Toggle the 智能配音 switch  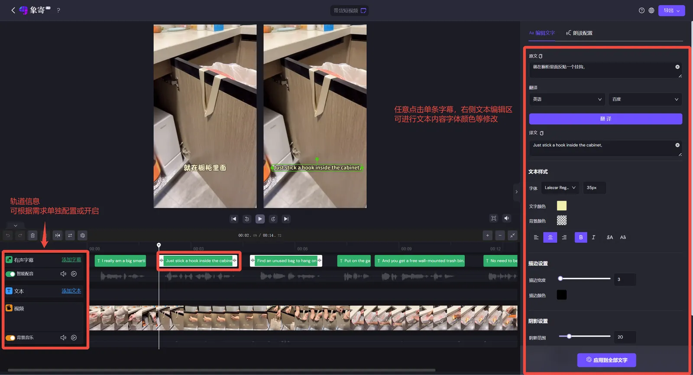[x=10, y=274]
